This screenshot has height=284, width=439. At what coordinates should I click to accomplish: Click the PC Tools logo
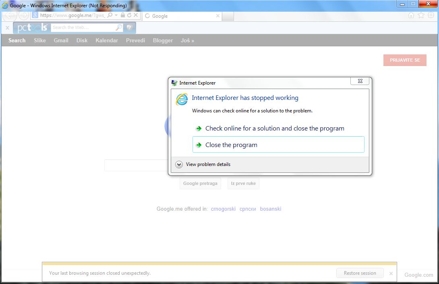coord(32,27)
